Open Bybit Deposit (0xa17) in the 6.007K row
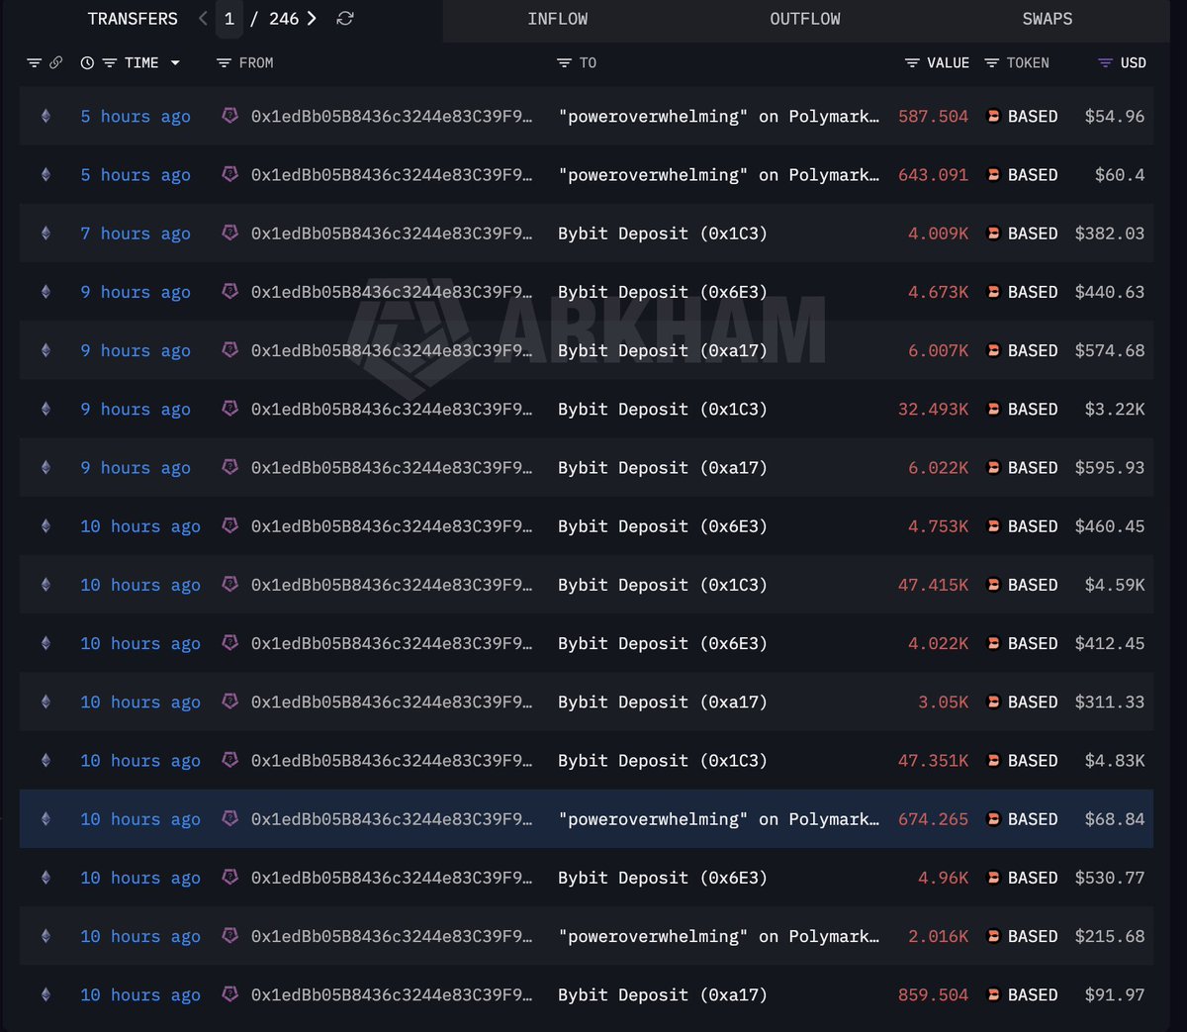Screen dimensions: 1187x1032 tap(663, 350)
